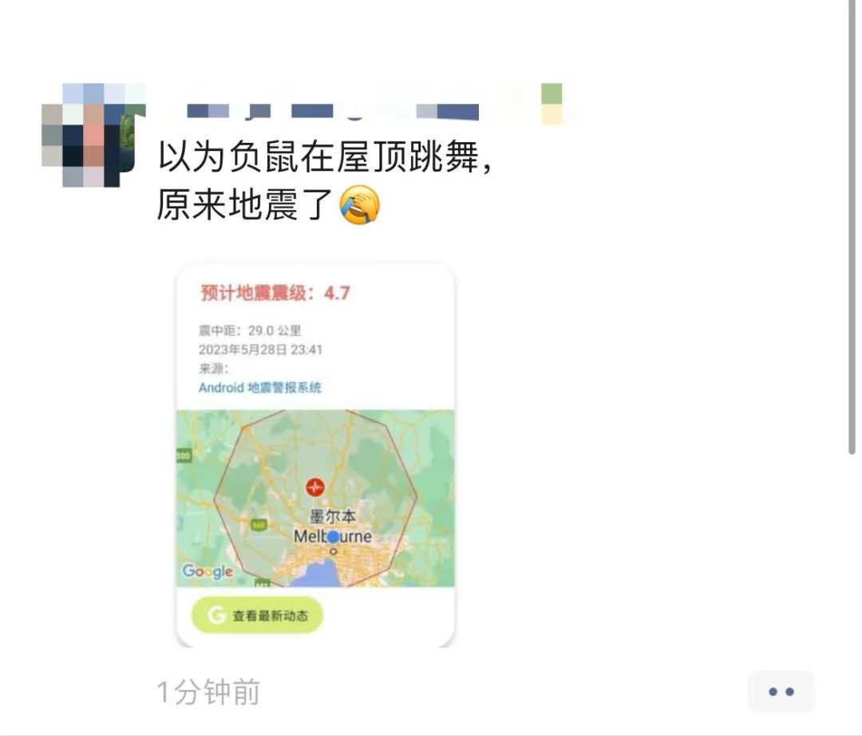Open the two-dot like and comment menu

coord(781,691)
